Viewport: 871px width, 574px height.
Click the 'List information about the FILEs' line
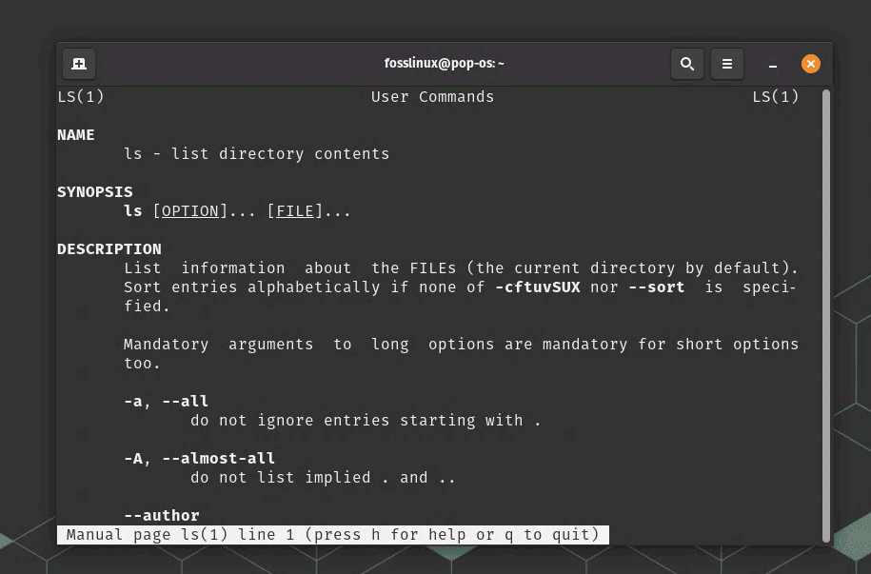pos(461,268)
